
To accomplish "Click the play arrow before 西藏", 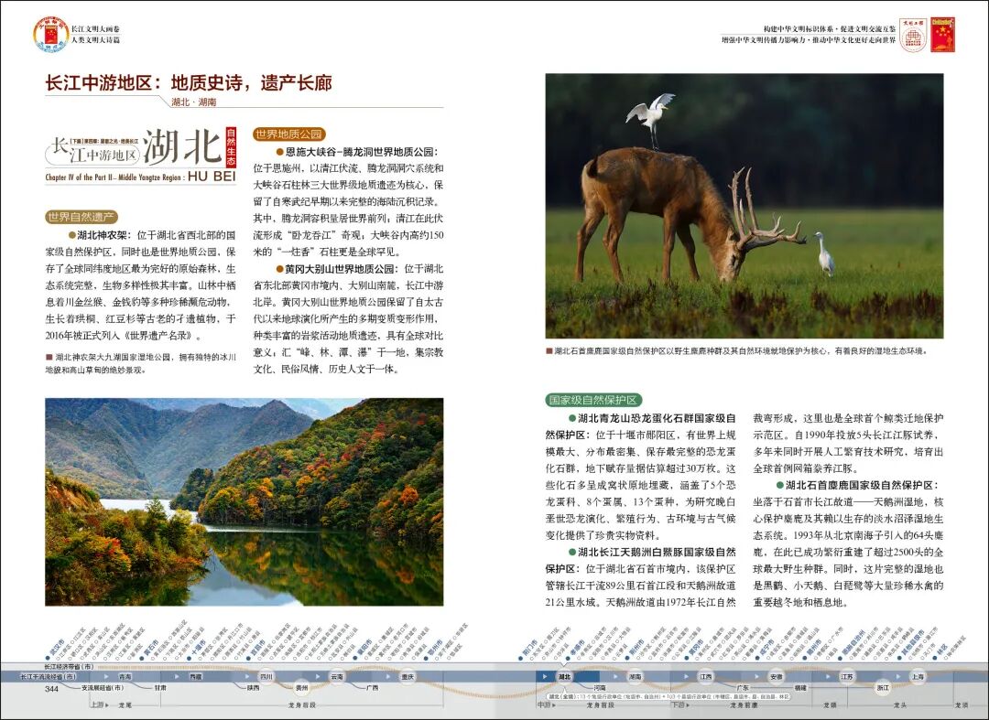I will 177,676.
